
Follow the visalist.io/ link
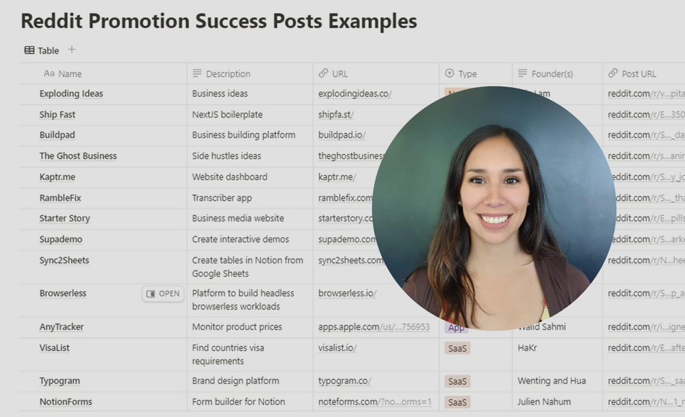pos(337,348)
